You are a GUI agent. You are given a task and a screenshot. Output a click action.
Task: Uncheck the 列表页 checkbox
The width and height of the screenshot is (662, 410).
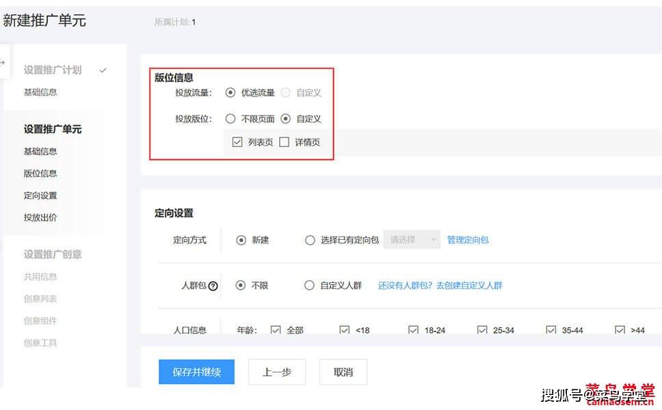[x=237, y=143]
